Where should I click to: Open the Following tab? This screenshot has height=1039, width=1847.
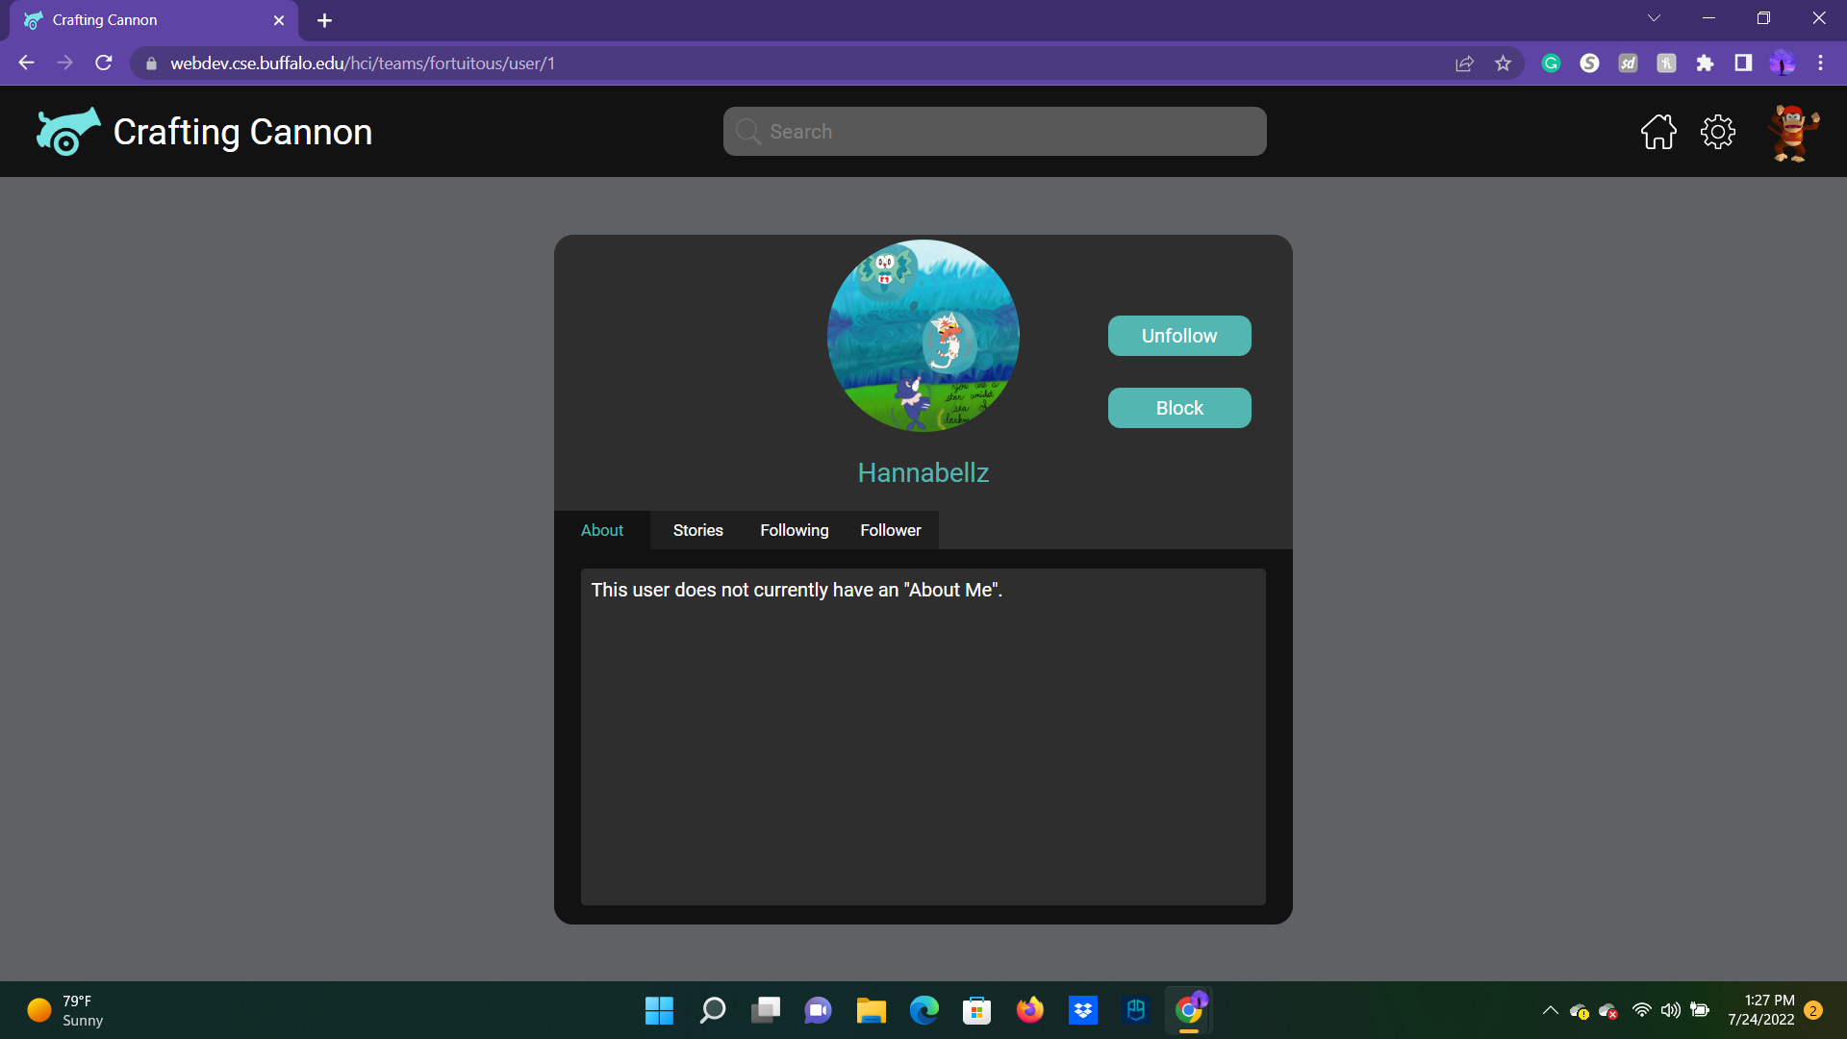click(x=794, y=530)
